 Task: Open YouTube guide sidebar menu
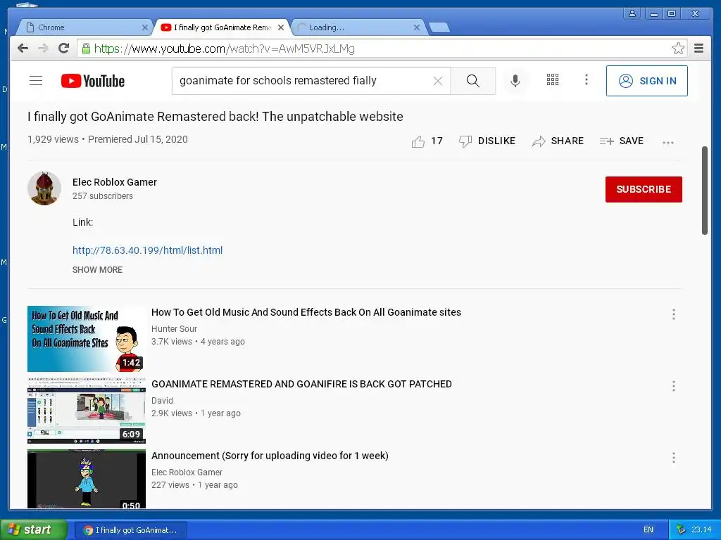pos(36,81)
